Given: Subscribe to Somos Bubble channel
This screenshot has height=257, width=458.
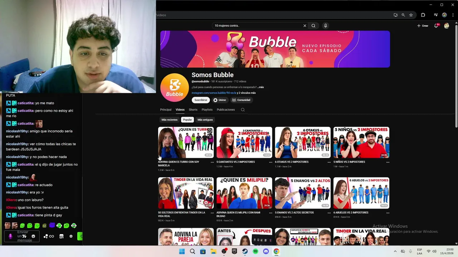Looking at the screenshot, I should click(201, 100).
